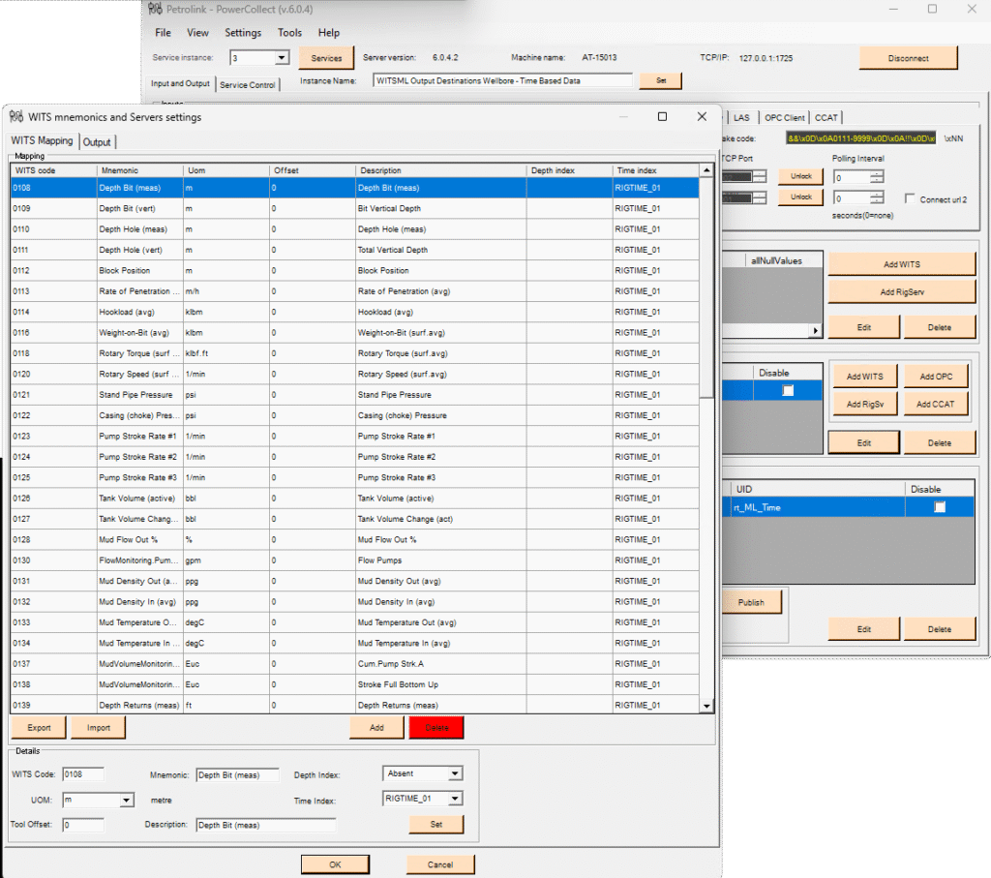Screen dimensions: 991x878
Task: Open the Time Index dropdown in Details
Action: click(x=455, y=799)
